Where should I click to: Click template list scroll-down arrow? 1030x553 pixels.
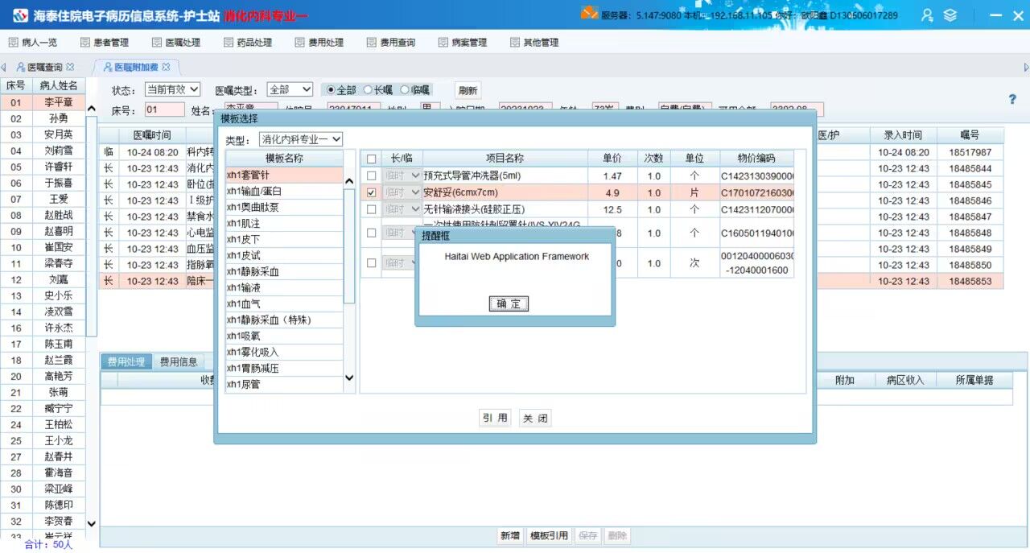point(349,378)
